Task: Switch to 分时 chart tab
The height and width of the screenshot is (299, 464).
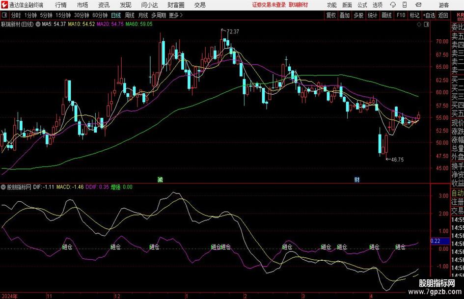Action: pos(16,15)
